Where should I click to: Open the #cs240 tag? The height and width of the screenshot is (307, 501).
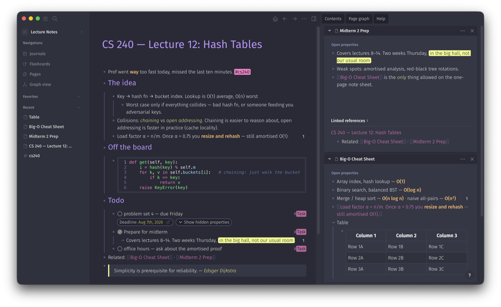(x=242, y=72)
